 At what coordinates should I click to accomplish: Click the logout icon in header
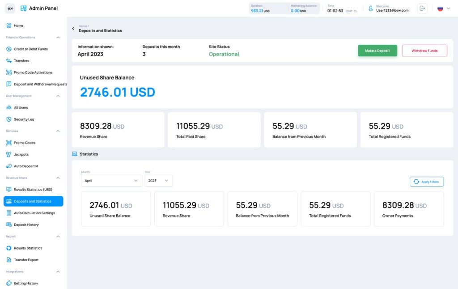(x=422, y=8)
